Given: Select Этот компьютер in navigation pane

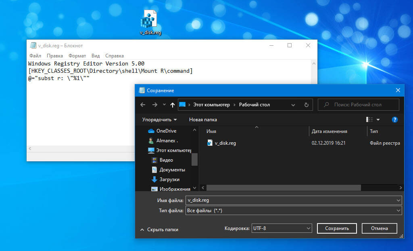Looking at the screenshot, I should (170, 150).
